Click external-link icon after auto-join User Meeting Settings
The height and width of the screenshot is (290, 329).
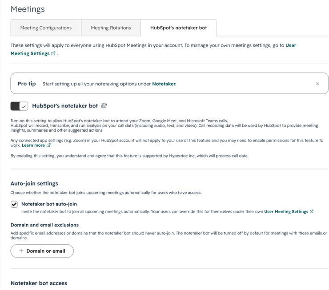[x=312, y=212]
